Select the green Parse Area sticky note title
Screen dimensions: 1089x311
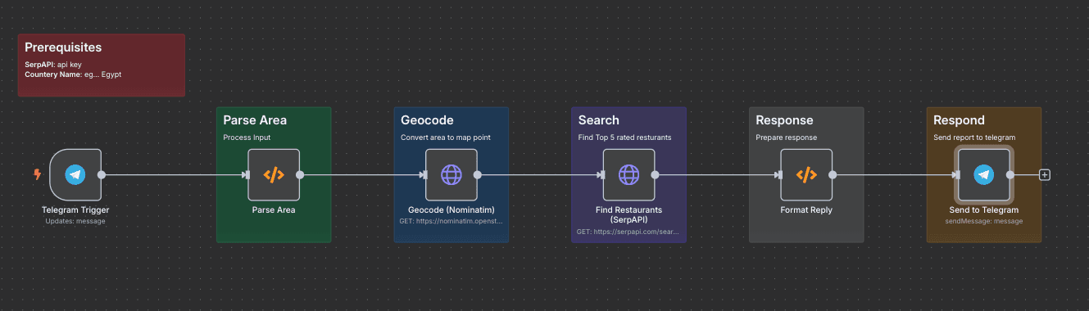click(x=255, y=120)
